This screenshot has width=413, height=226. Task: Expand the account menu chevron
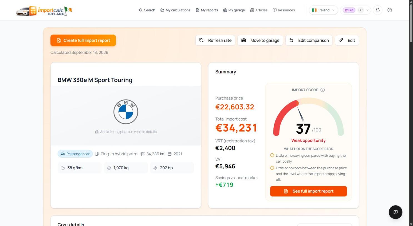pyautogui.click(x=367, y=10)
